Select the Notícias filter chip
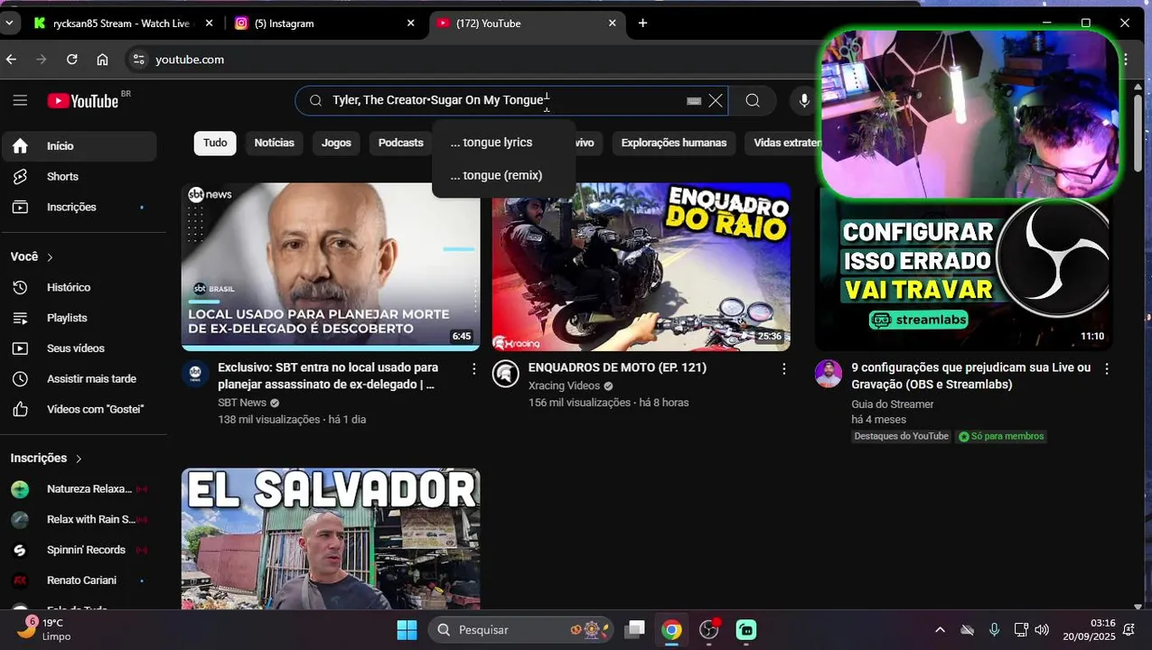 (274, 143)
